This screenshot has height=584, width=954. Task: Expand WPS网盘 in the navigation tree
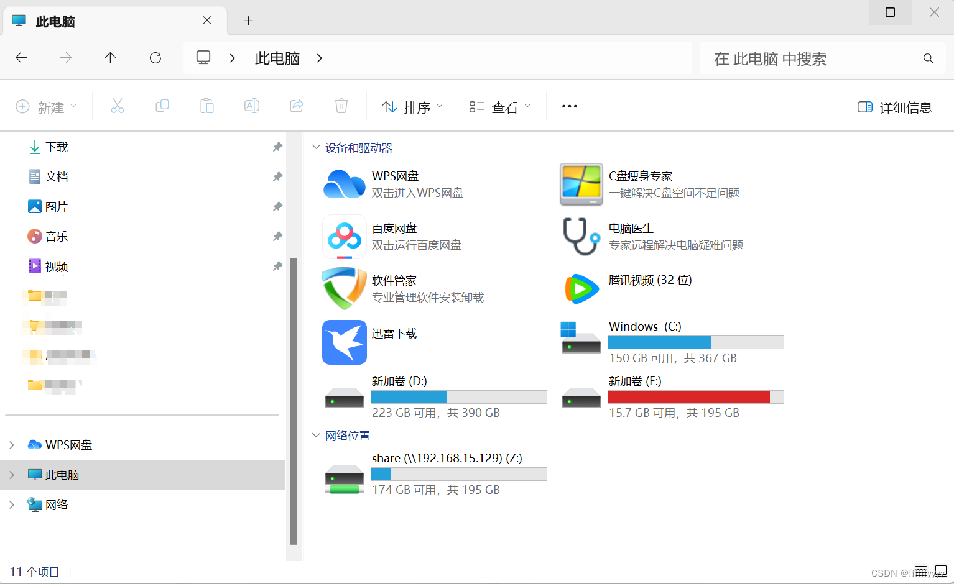click(12, 445)
